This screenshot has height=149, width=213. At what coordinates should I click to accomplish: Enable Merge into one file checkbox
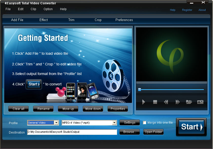145,123
